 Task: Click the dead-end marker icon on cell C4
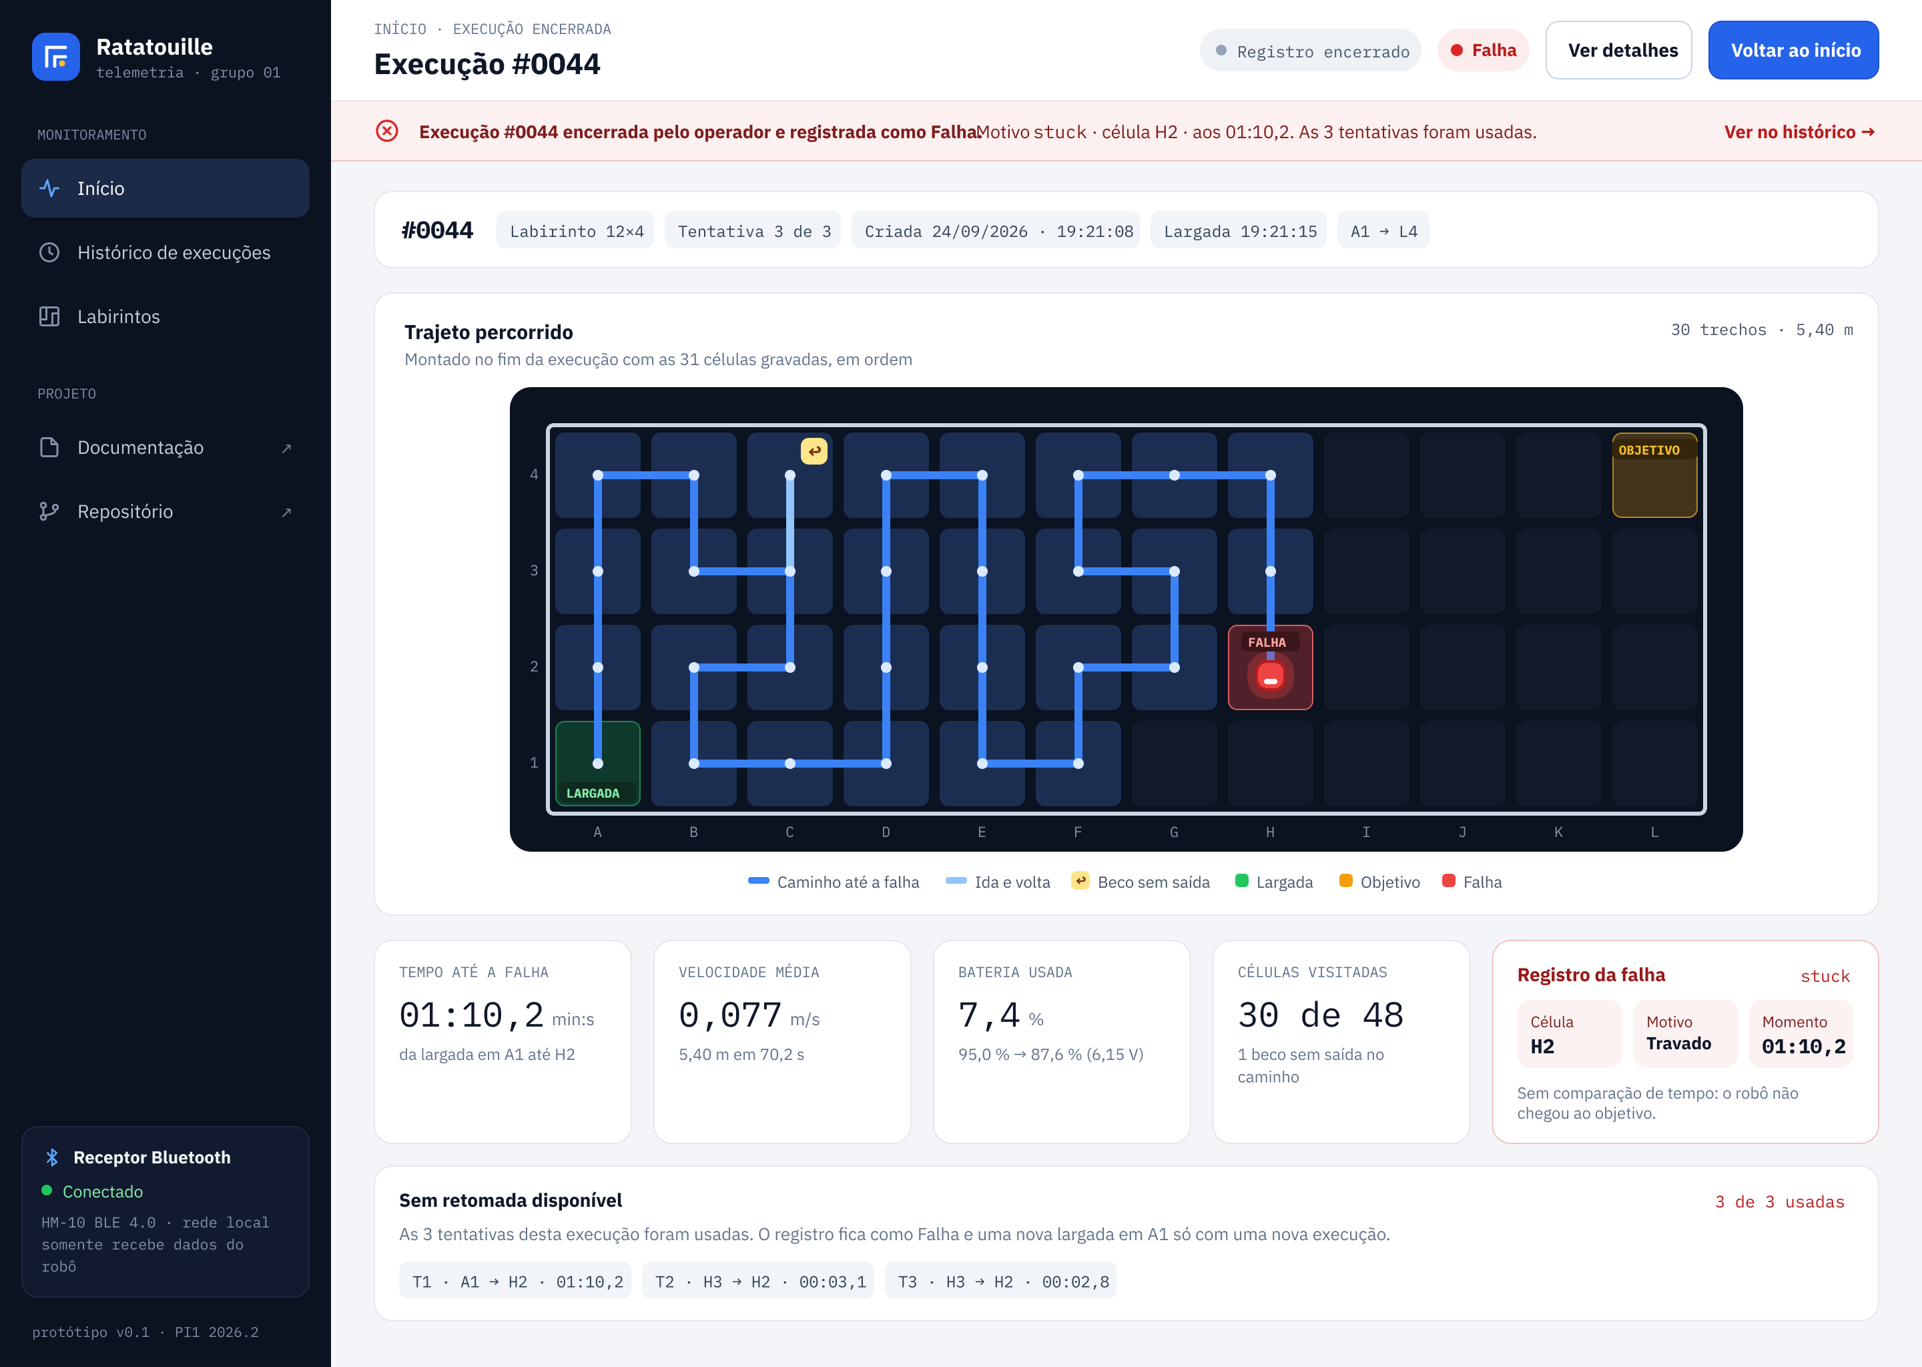click(x=814, y=451)
